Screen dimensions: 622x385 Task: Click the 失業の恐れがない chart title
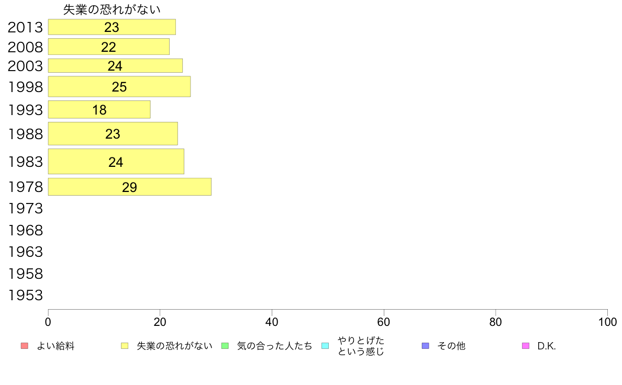(112, 9)
